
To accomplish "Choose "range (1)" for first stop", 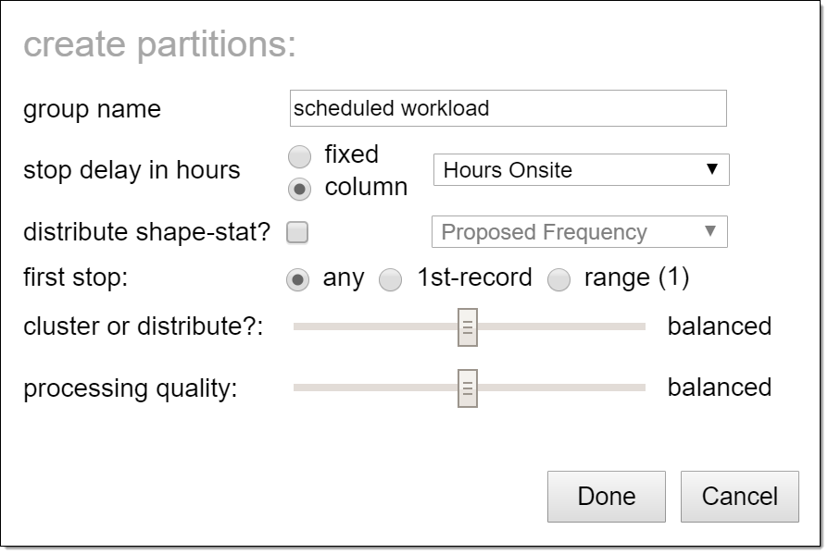I will pos(559,280).
